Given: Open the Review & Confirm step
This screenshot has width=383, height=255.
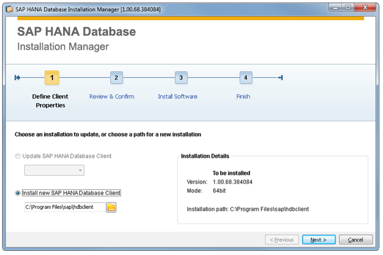Looking at the screenshot, I should pyautogui.click(x=112, y=96).
